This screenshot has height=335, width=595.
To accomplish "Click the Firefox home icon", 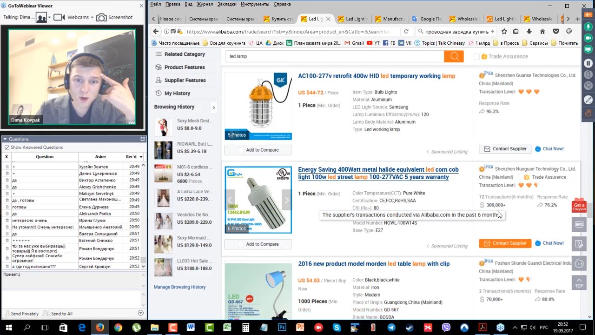I will [x=542, y=32].
